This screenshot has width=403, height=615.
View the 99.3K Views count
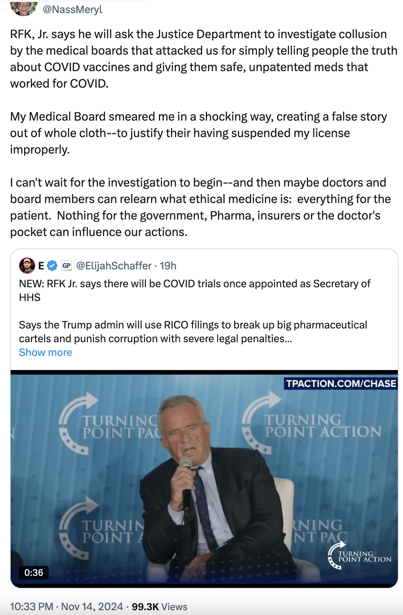(x=159, y=606)
